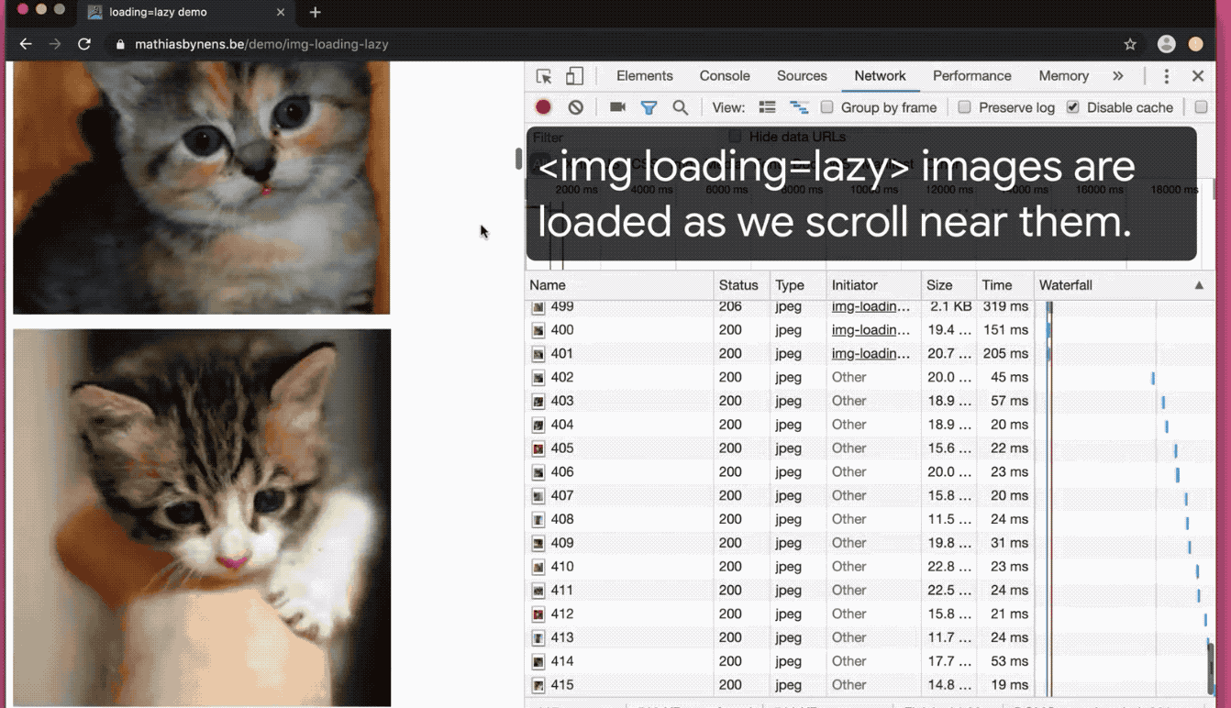Screen dimensions: 1231x708
Task: Show the overview view icon
Action: pyautogui.click(x=799, y=107)
